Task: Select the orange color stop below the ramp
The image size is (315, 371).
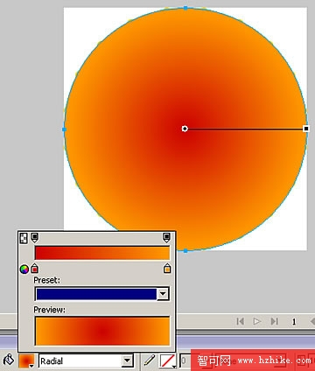Action: point(167,269)
